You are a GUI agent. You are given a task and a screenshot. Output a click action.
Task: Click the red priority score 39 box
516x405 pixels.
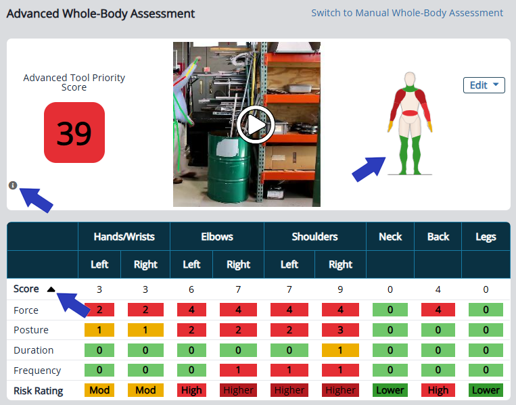click(x=74, y=133)
